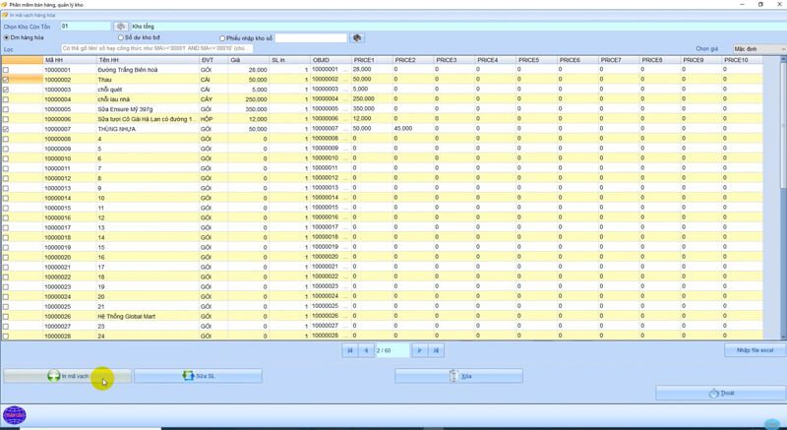Click the PRICE1 column header

click(x=370, y=60)
